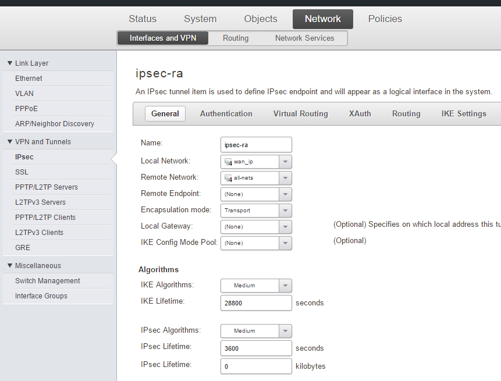The height and width of the screenshot is (381, 501).
Task: Expand the IKE Config Mode Pool dropdown
Action: pyautogui.click(x=285, y=243)
